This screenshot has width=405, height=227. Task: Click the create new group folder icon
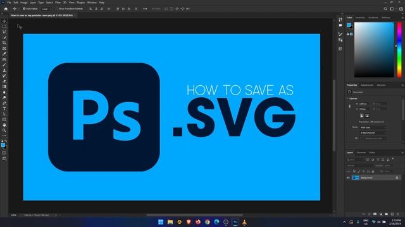(387, 214)
